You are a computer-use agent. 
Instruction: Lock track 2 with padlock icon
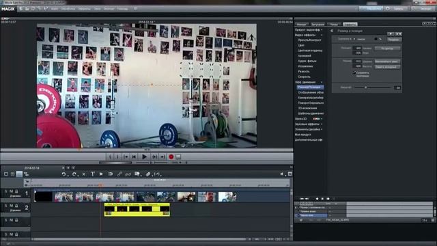pyautogui.click(x=16, y=206)
